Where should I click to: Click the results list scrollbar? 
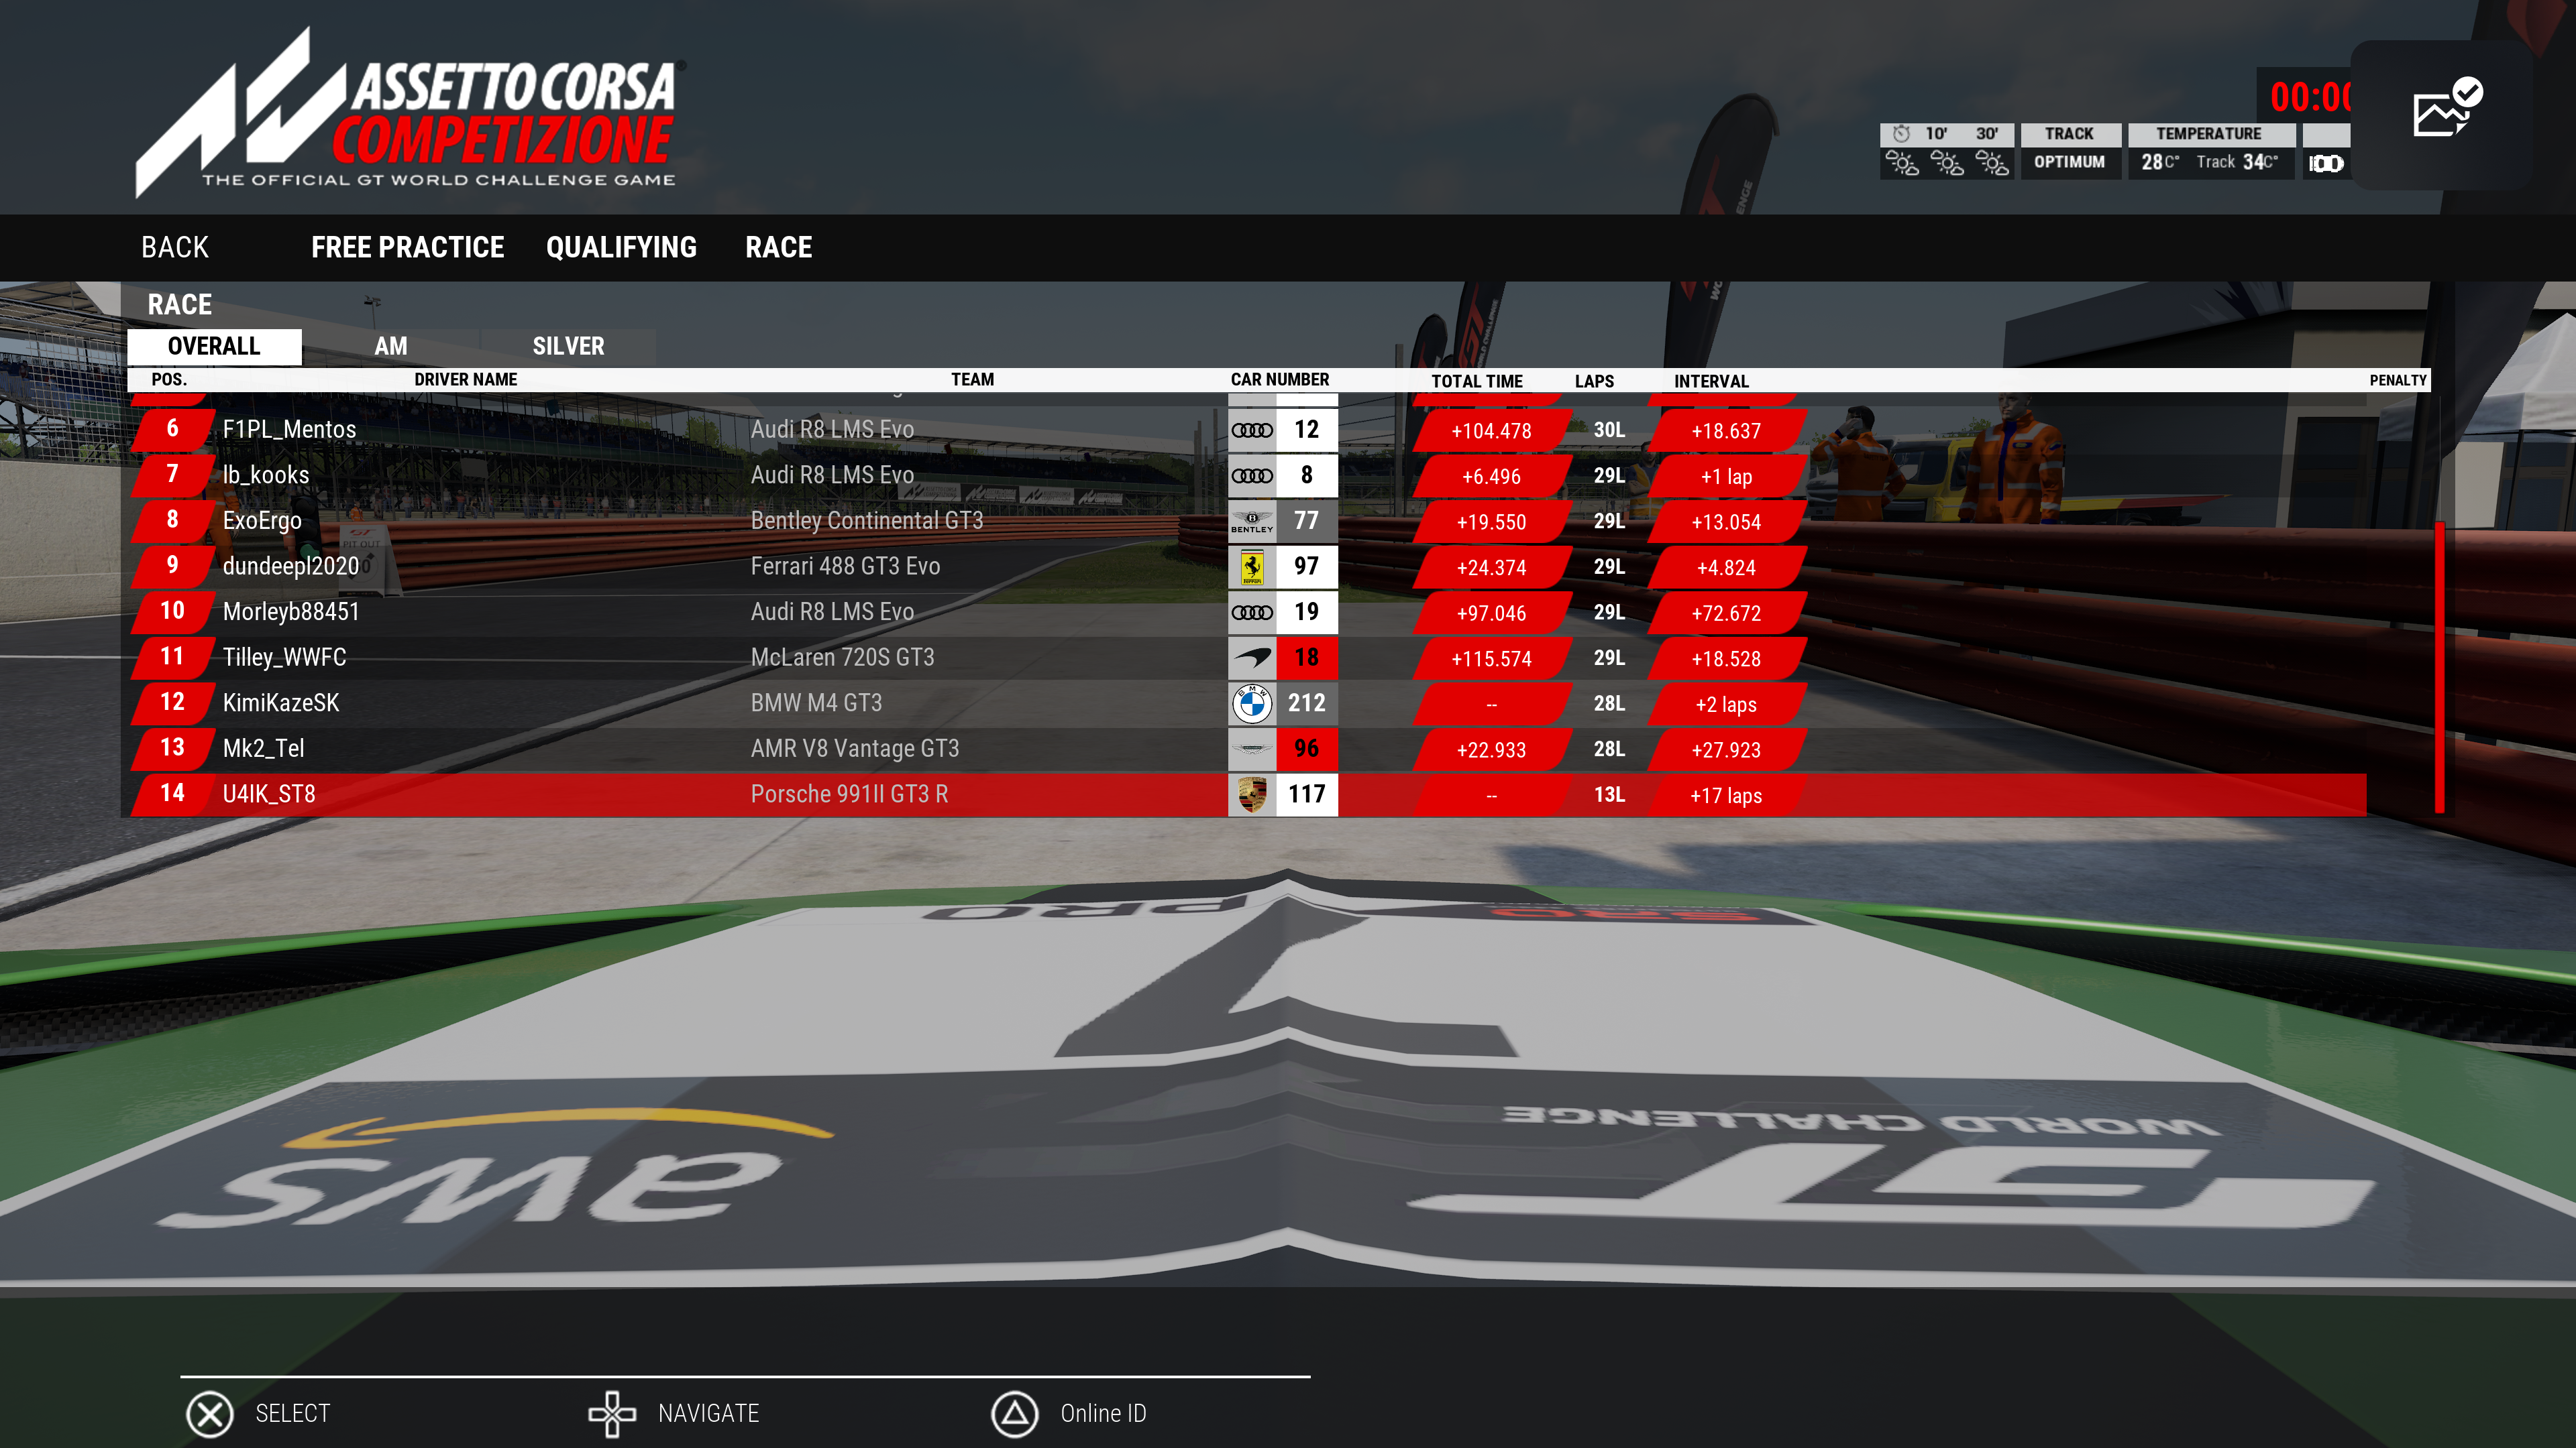[2440, 666]
